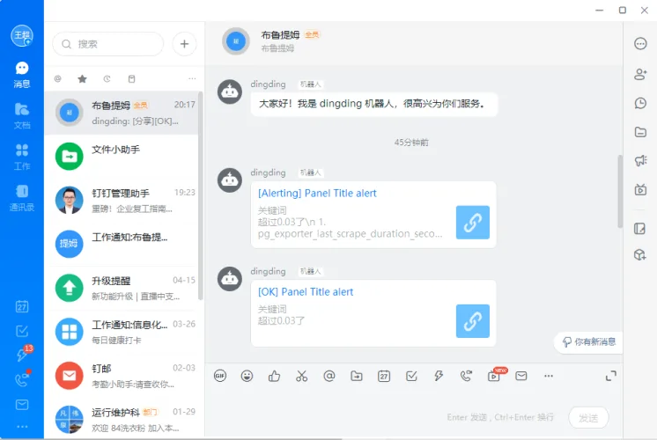Select the screenshot scissors tool

(x=302, y=376)
